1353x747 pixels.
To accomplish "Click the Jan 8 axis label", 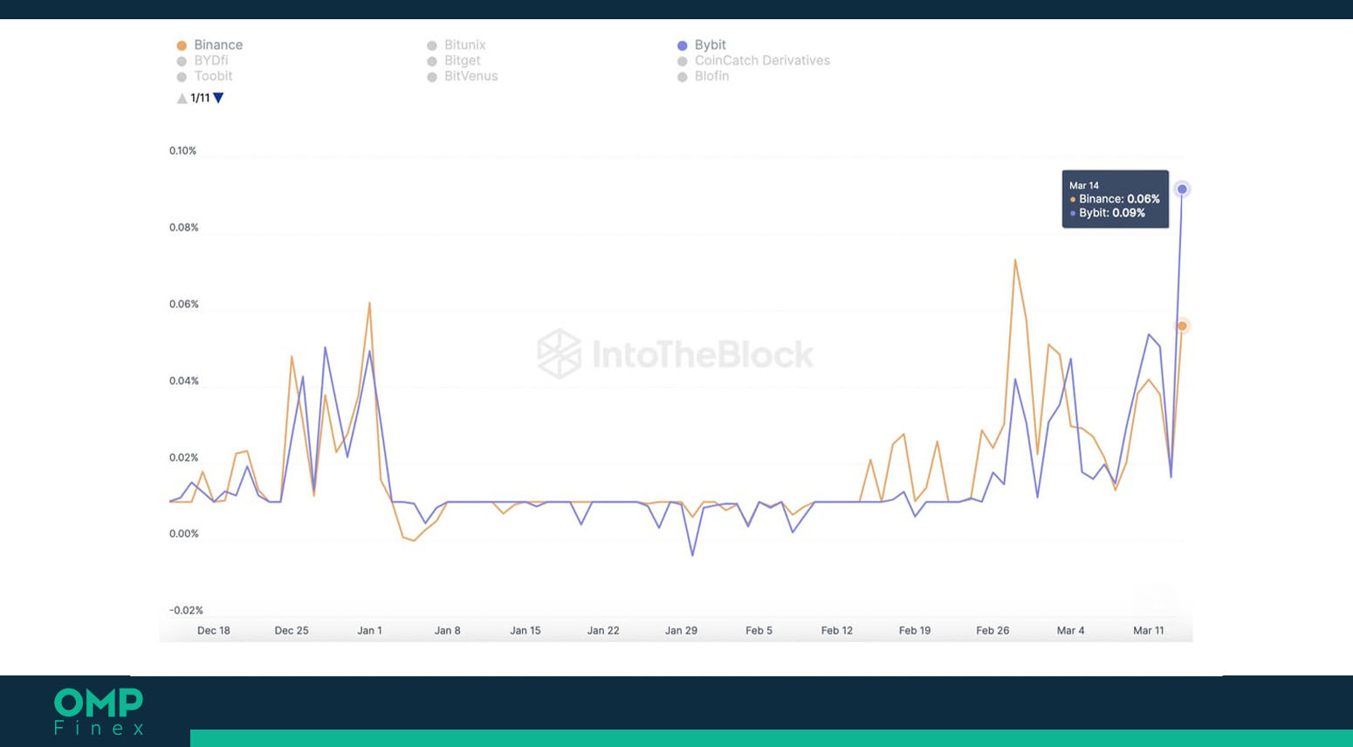I will (x=447, y=630).
